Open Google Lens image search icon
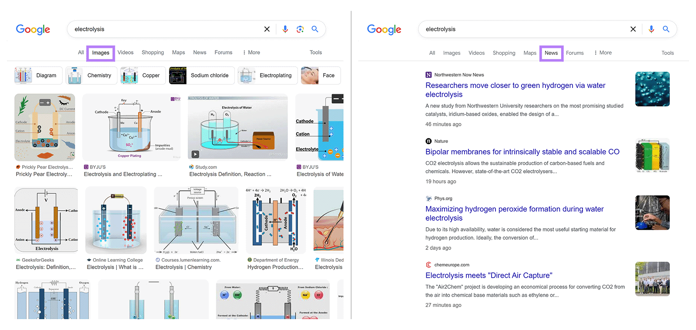The height and width of the screenshot is (330, 696). point(300,29)
